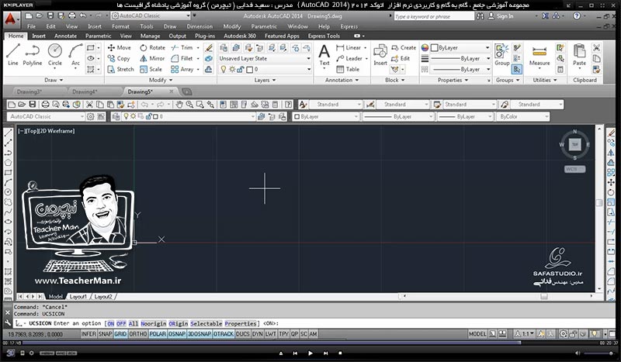Click the play button in video player
This screenshot has height=362, width=621.
310,353
